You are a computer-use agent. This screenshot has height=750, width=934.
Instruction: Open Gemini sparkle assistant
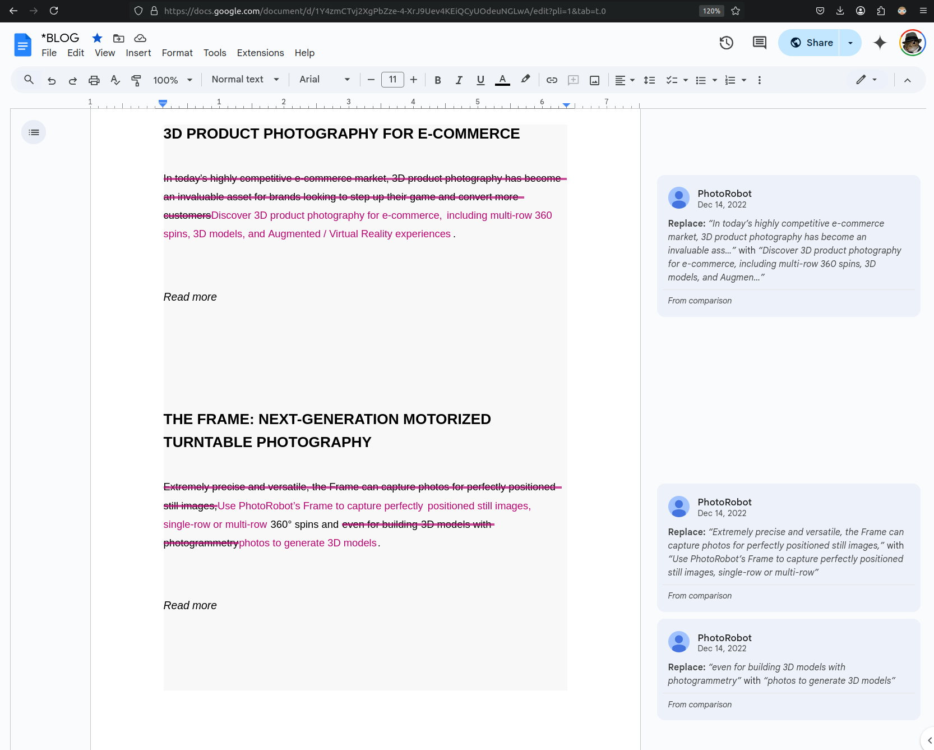pyautogui.click(x=880, y=43)
